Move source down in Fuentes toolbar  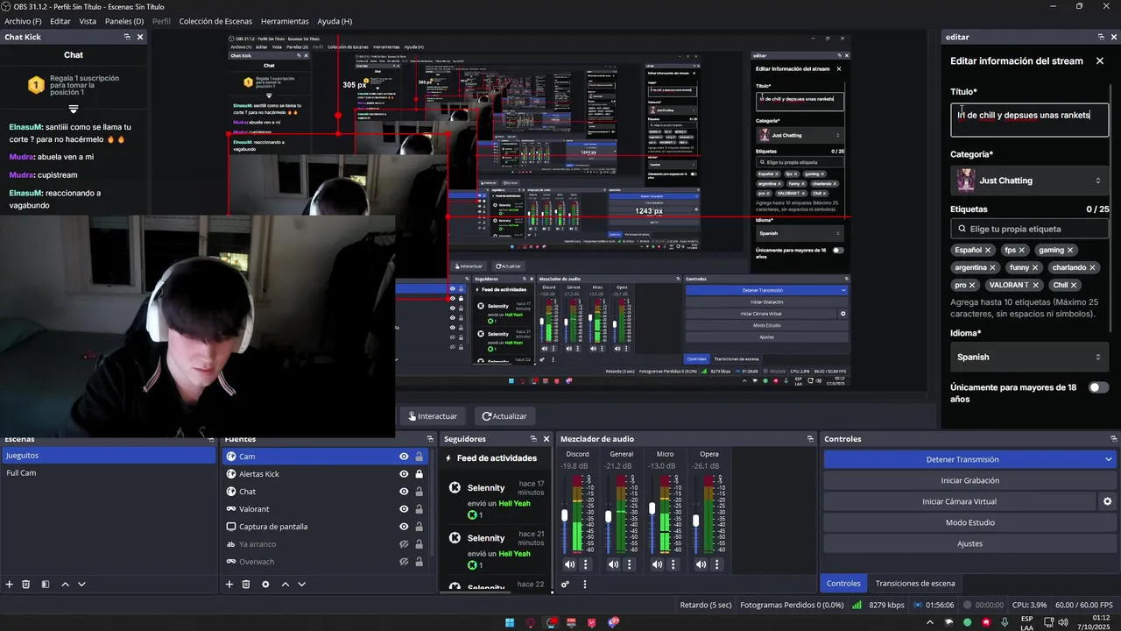pos(301,585)
